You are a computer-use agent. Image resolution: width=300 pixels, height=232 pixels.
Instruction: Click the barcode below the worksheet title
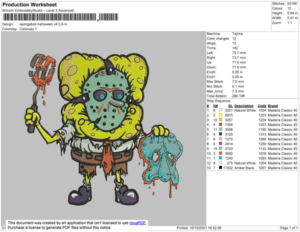tap(60, 17)
